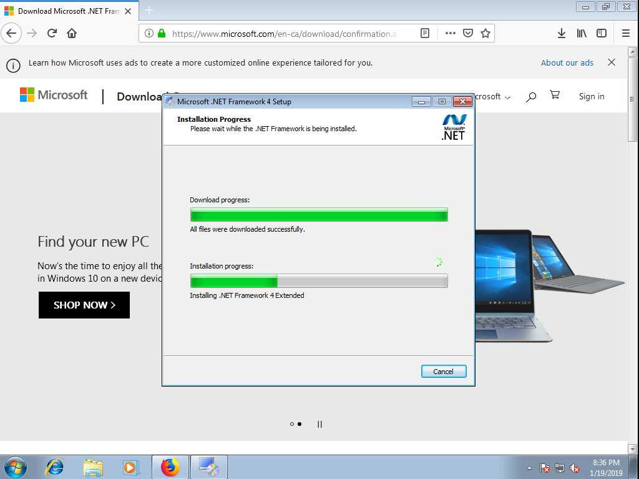
Task: Open the shopping cart icon
Action: tap(555, 95)
